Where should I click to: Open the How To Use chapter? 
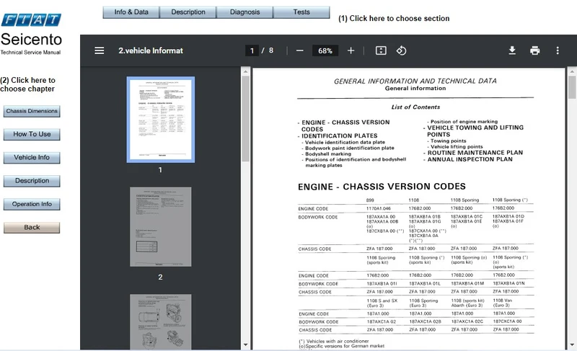pyautogui.click(x=32, y=134)
